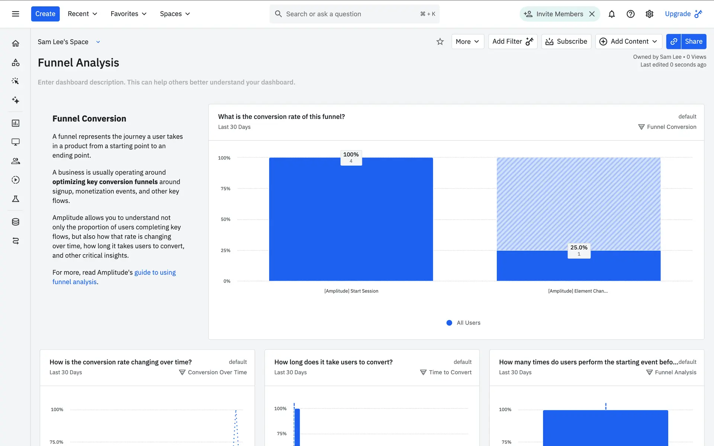Open the guide to using funnel analysis link
This screenshot has height=446, width=714.
point(155,272)
